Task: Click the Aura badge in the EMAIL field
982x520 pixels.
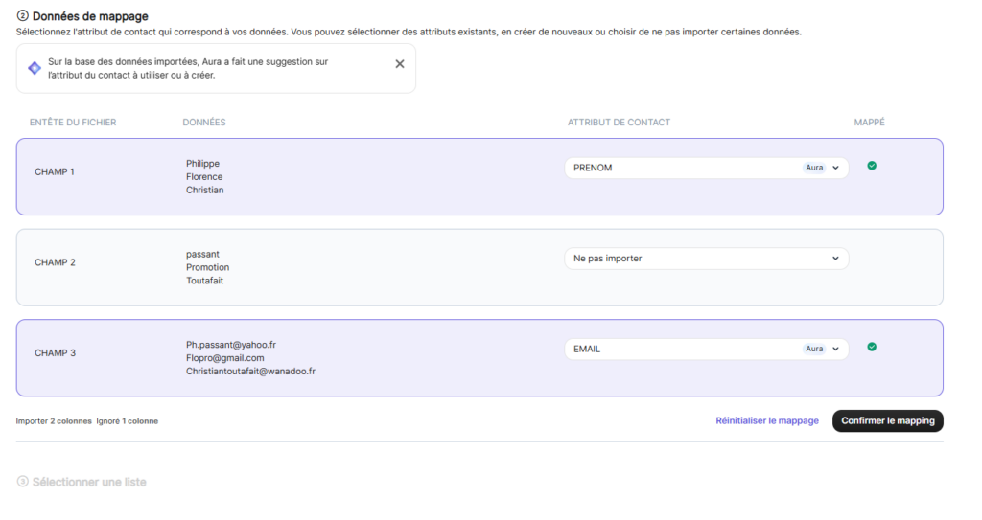Action: pyautogui.click(x=814, y=349)
